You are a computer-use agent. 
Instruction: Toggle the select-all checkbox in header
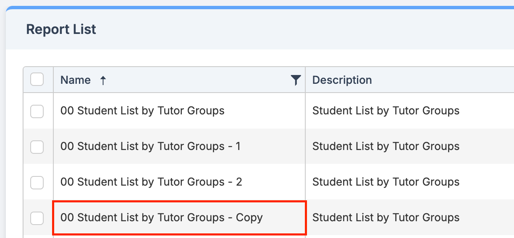click(x=37, y=79)
